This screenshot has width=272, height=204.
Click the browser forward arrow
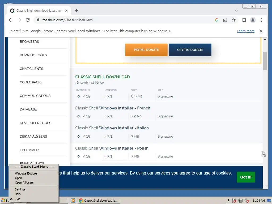coord(19,20)
